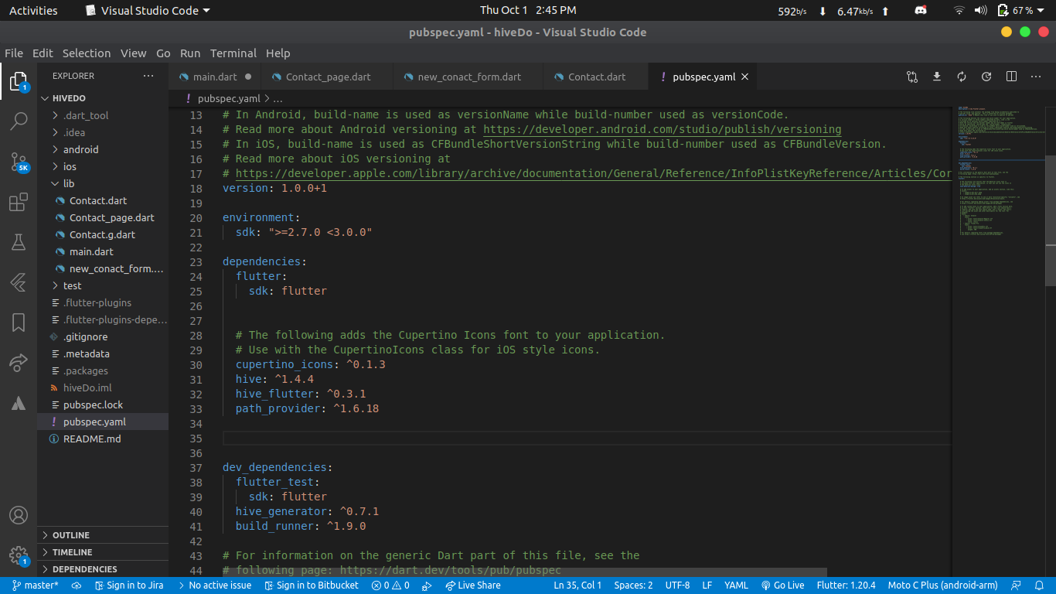This screenshot has width=1056, height=594.
Task: Open the Wi-Fi indicator in top bar
Action: 959,11
